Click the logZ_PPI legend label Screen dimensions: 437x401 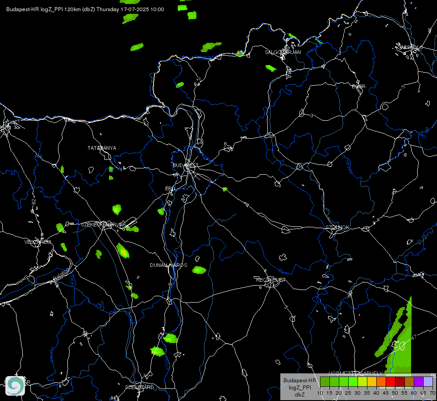point(300,387)
